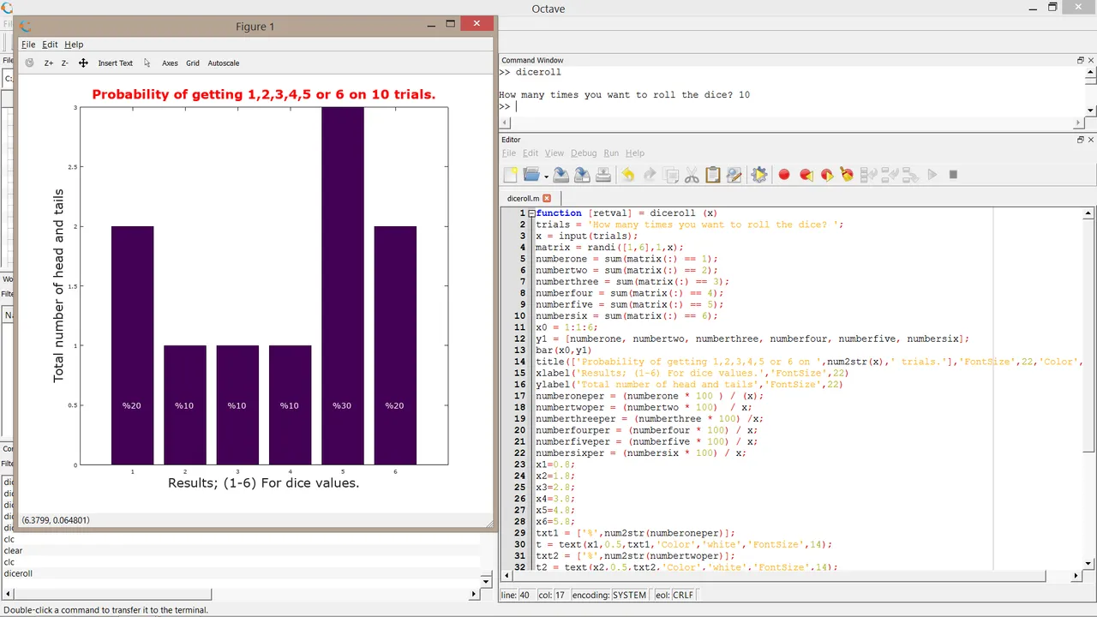
Task: Click the debug Step Out icon
Action: point(910,175)
